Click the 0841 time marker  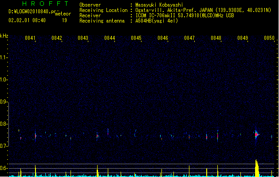pos(30,38)
